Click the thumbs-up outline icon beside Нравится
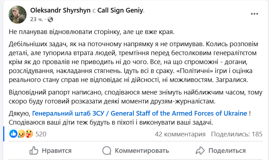269x160 pixels. 33,150
